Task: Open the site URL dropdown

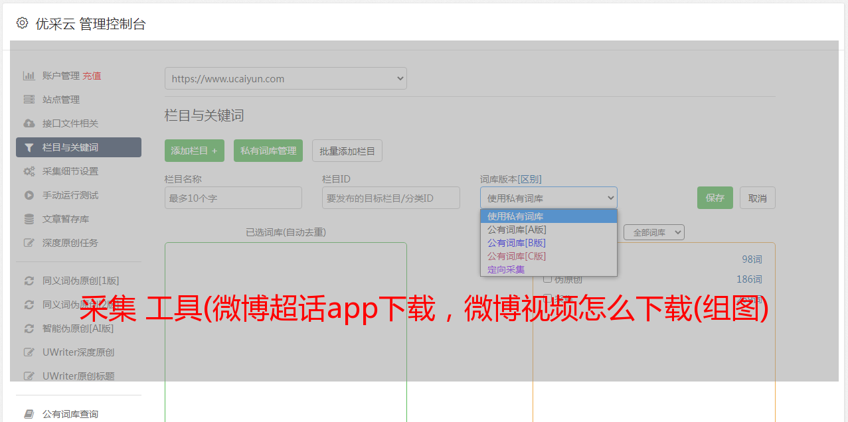Action: tap(286, 78)
